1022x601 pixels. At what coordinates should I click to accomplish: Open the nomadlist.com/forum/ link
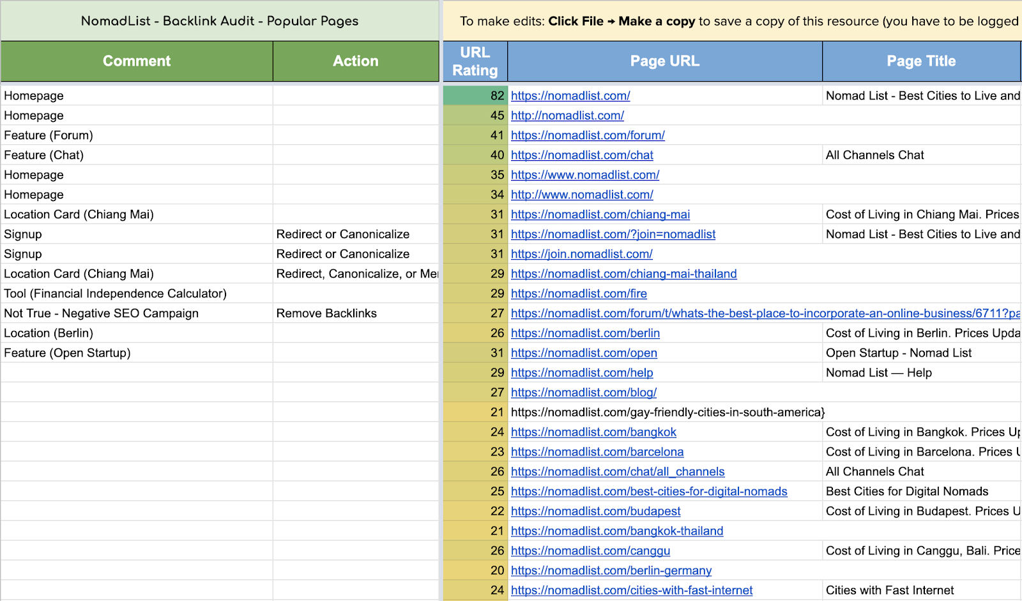[x=588, y=135]
